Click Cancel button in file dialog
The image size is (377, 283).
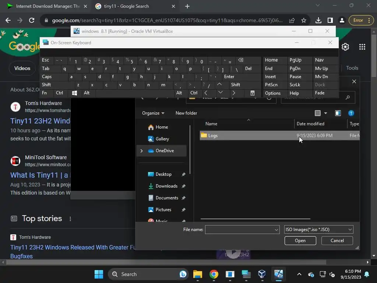pyautogui.click(x=337, y=241)
